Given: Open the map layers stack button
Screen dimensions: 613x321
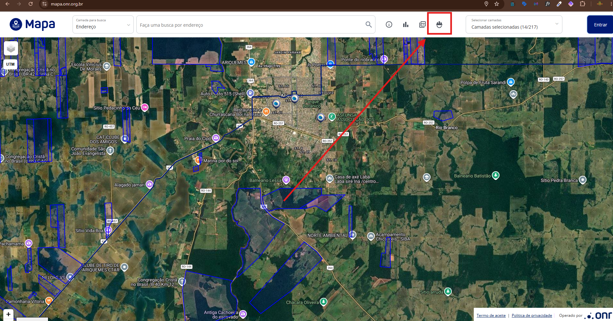Looking at the screenshot, I should click(x=11, y=48).
